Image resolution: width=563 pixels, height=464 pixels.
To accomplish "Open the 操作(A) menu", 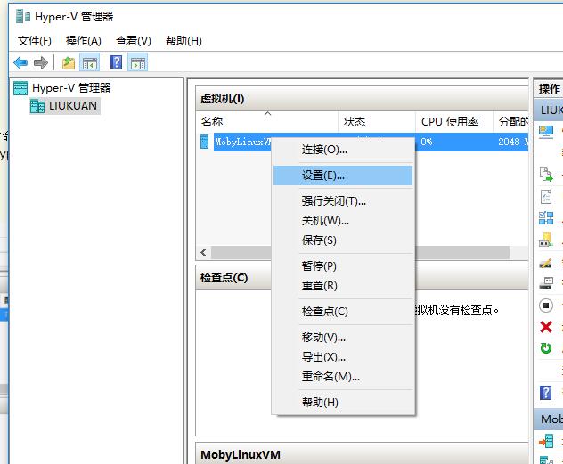I will (84, 41).
